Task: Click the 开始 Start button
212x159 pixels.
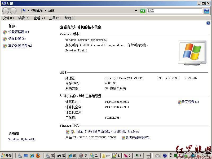Action: [x=7, y=156]
